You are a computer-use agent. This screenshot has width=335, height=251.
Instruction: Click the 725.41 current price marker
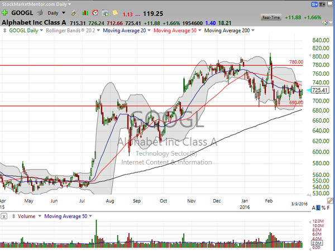coord(320,90)
